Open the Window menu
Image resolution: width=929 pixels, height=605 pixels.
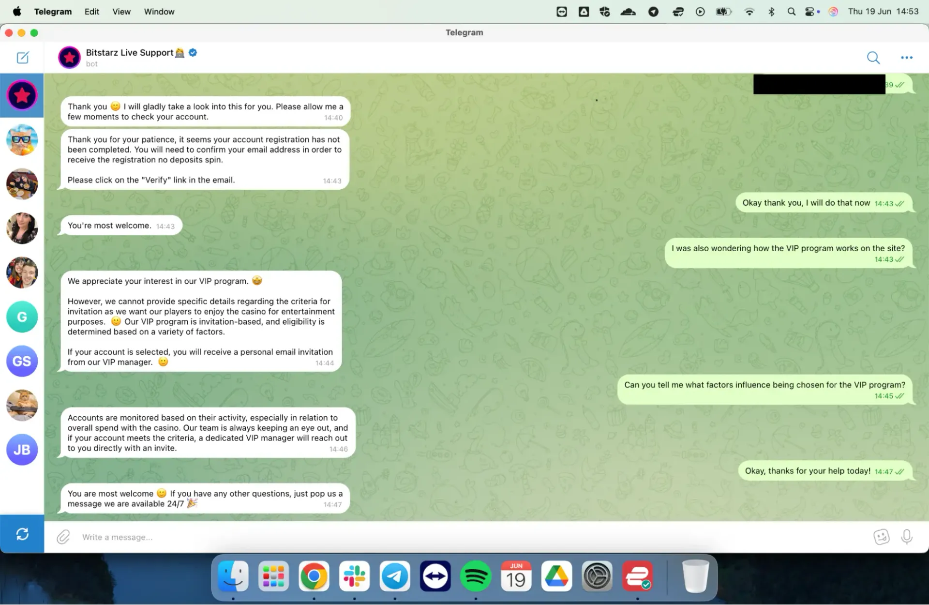(159, 12)
